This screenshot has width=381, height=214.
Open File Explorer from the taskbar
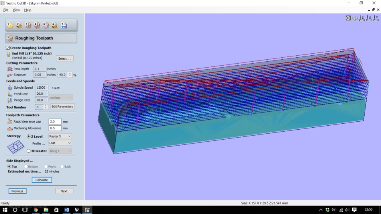click(46, 210)
